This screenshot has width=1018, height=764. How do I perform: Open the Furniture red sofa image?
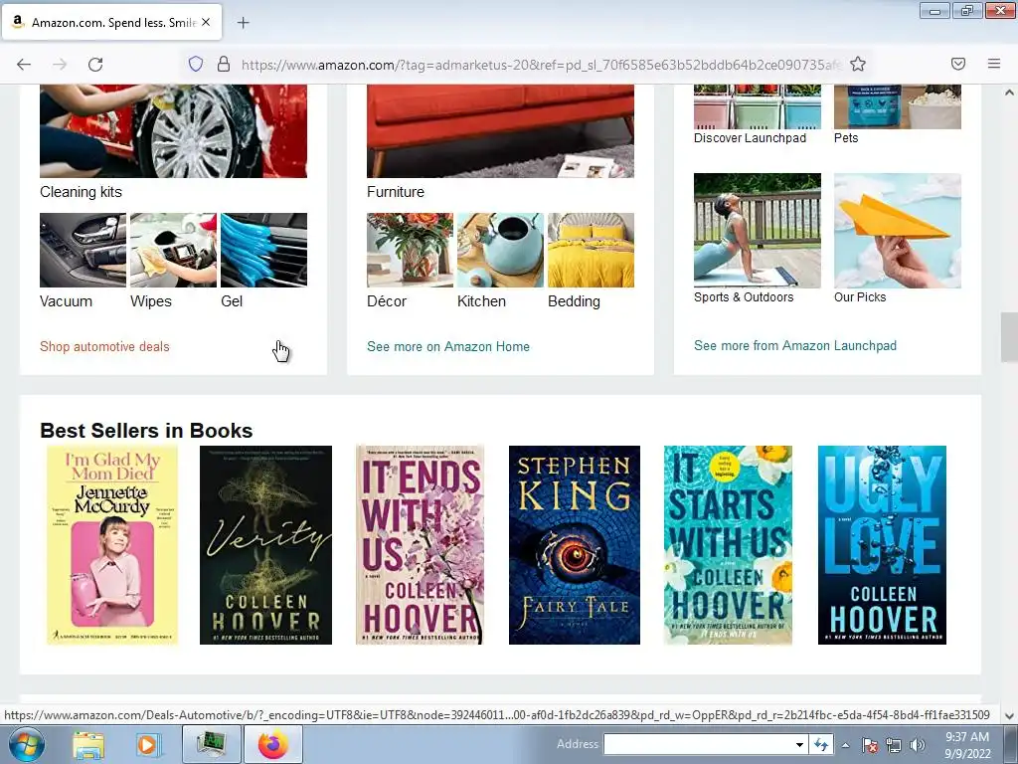point(501,130)
